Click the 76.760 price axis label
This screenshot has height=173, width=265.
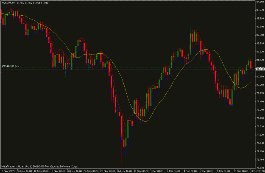(260, 159)
